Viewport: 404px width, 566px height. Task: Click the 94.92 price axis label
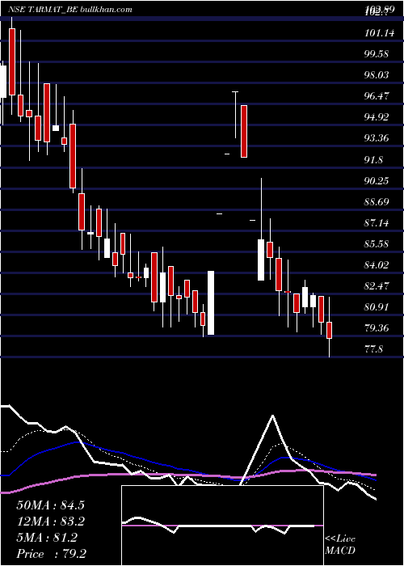click(377, 117)
